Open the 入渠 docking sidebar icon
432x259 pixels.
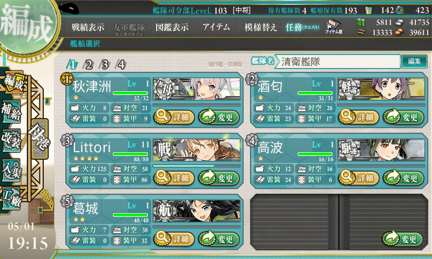pos(11,170)
